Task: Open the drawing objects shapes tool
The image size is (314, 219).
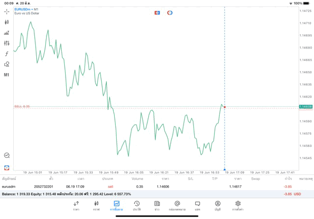Action: 7,64
